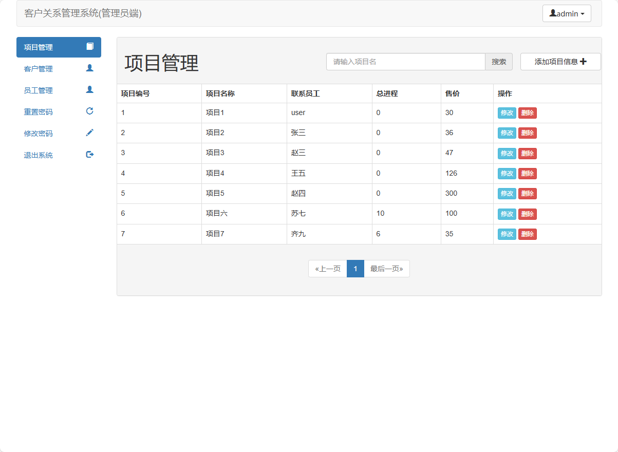
Task: Open the admin account dropdown
Action: 567,13
